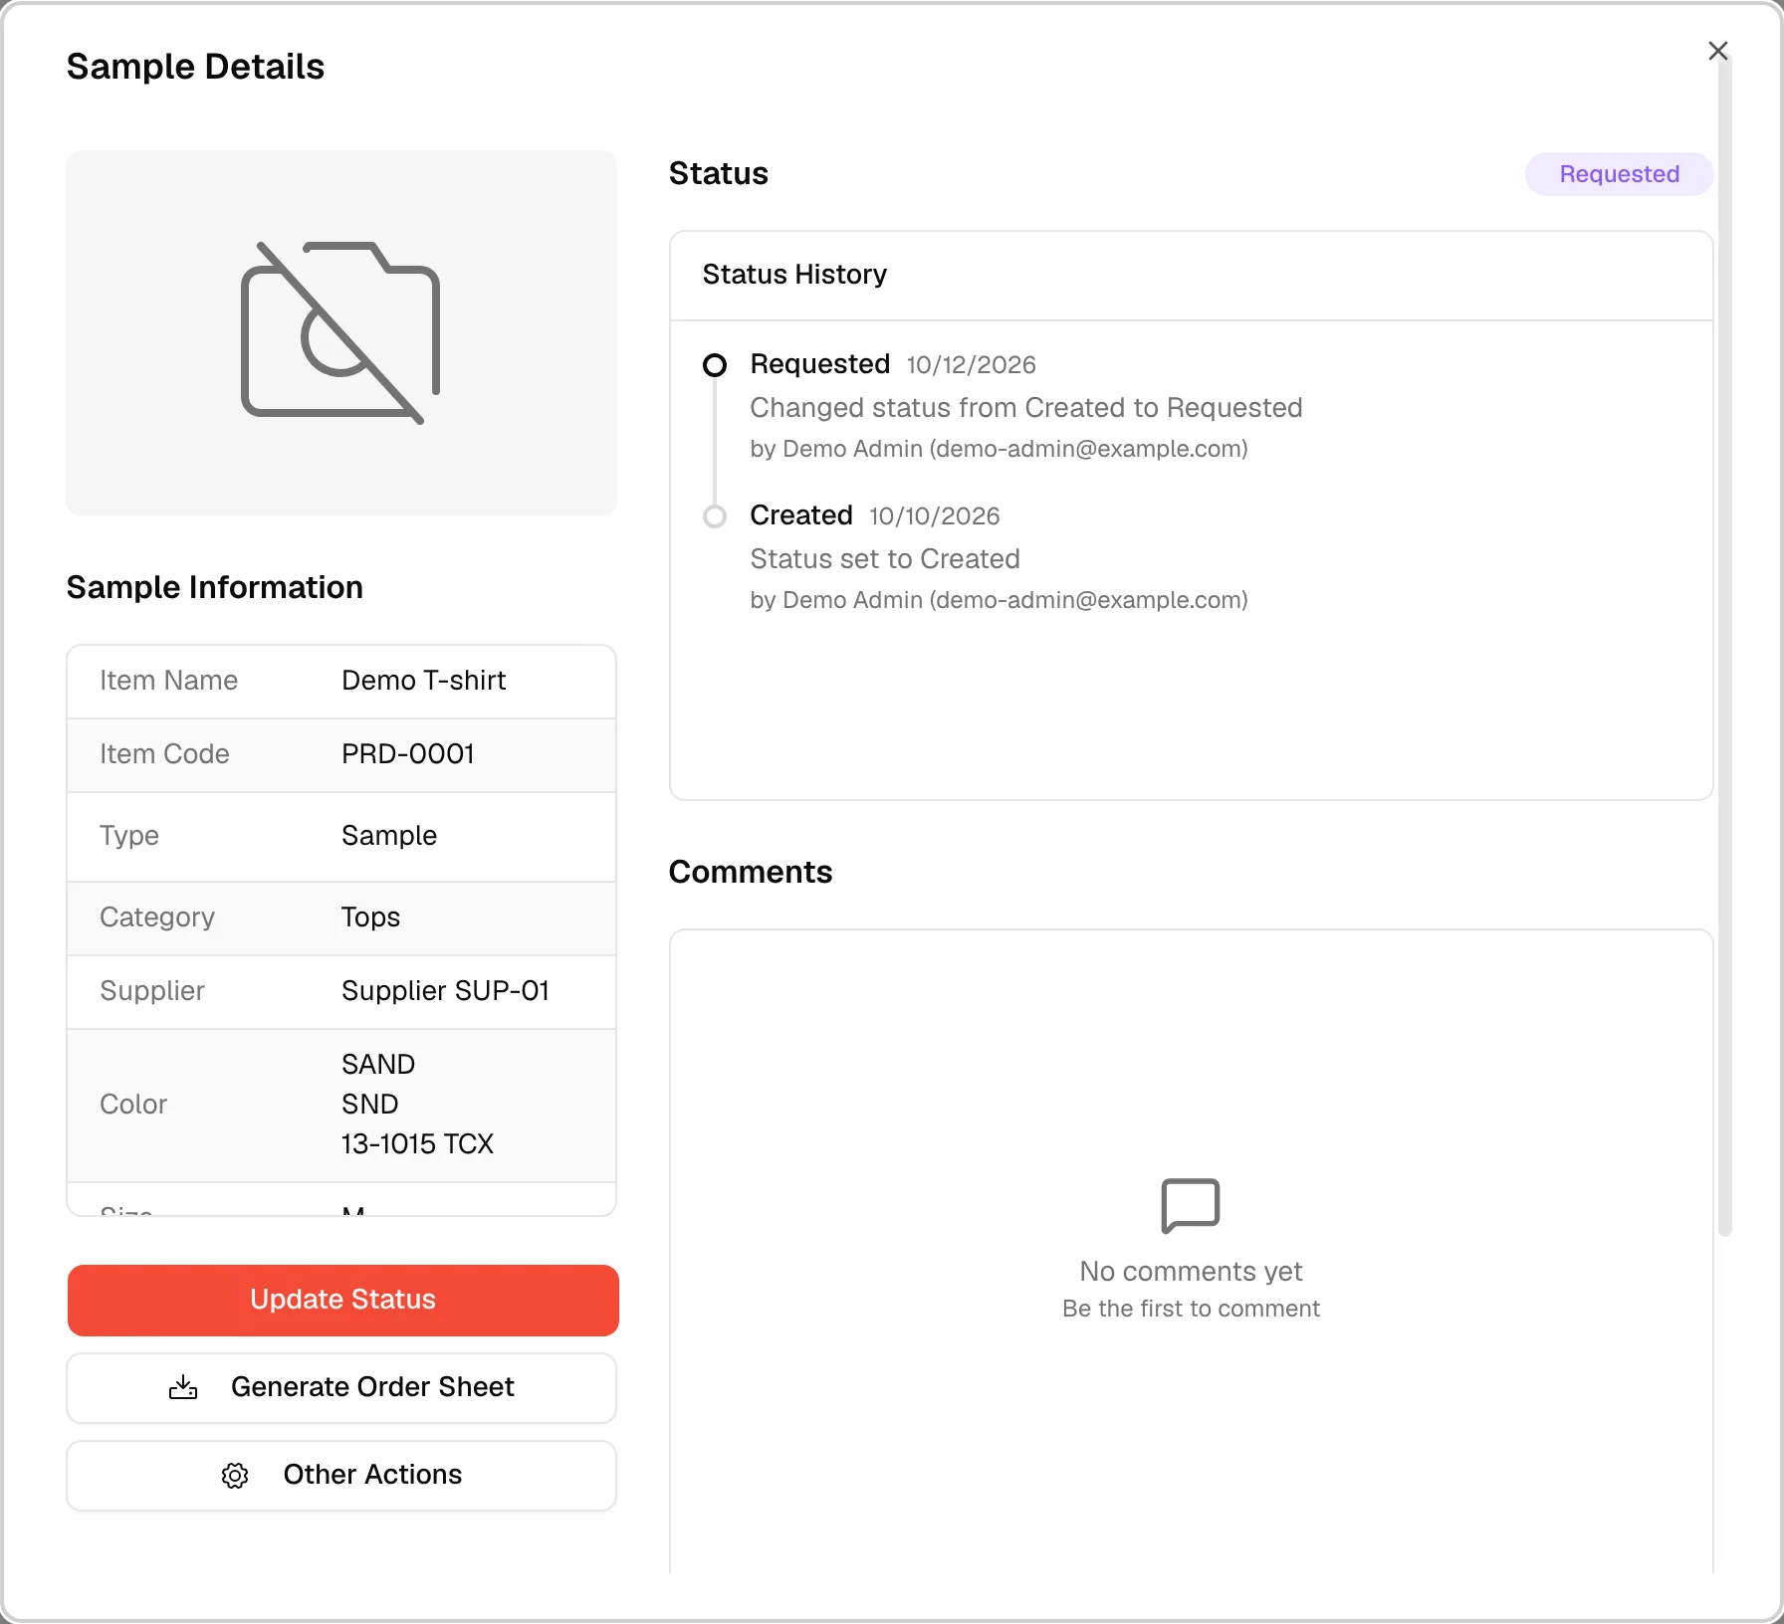Viewport: 1784px width, 1624px height.
Task: Click the 'Supplier' field label
Action: click(152, 991)
